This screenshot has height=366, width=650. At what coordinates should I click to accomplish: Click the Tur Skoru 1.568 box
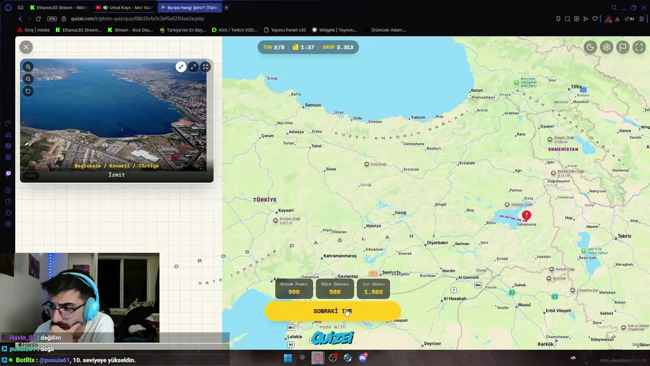click(x=373, y=289)
